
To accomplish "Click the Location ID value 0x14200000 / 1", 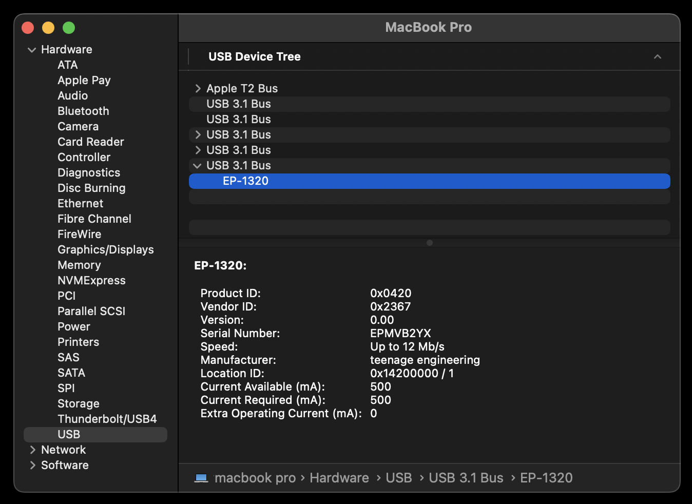I will pos(412,374).
